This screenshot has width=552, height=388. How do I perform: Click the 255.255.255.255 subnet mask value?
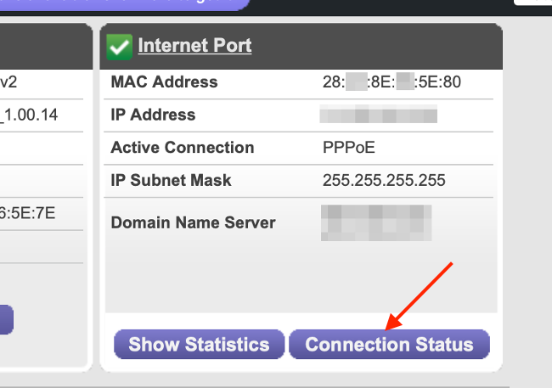[384, 180]
